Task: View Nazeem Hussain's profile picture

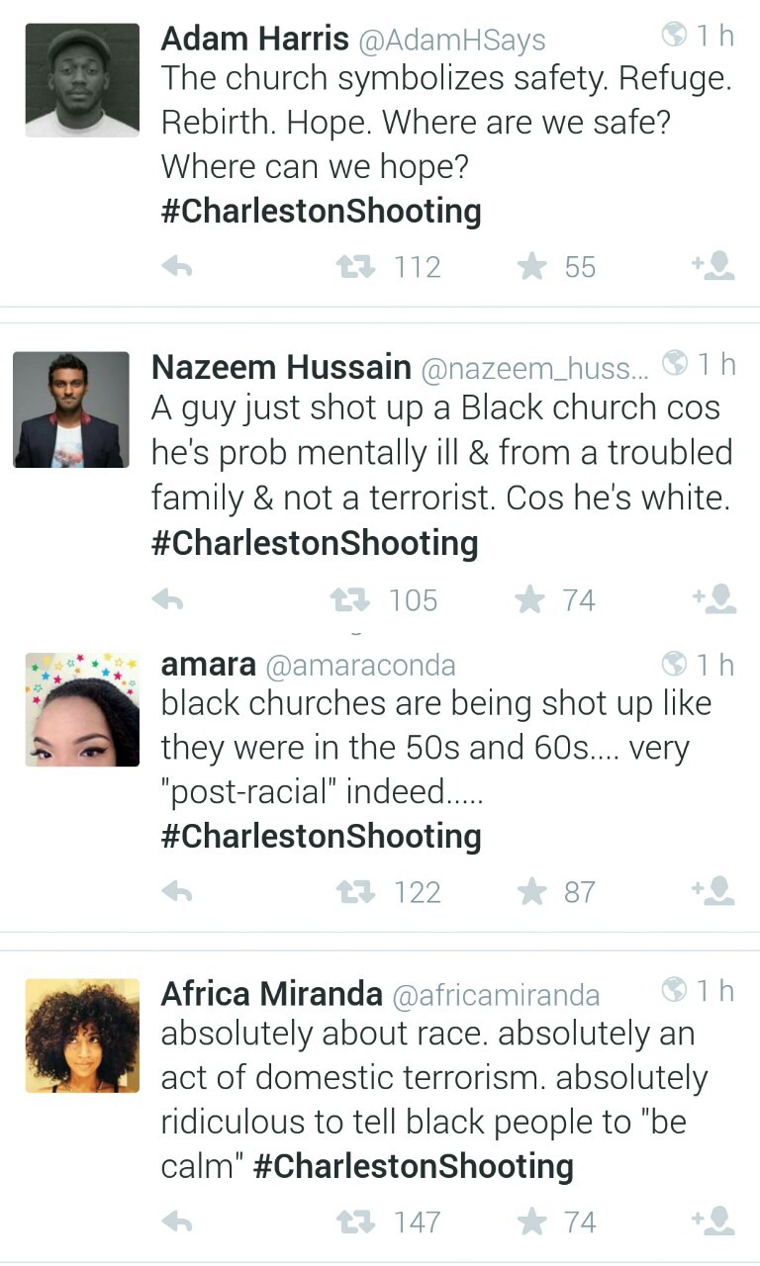Action: pos(71,409)
